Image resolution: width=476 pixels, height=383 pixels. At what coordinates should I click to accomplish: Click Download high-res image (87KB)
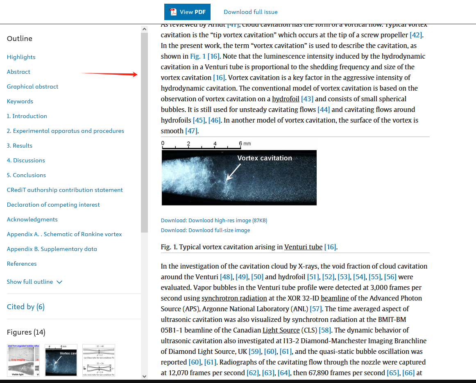coord(214,220)
